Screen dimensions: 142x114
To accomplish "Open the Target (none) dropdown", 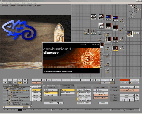I will 127,98.
